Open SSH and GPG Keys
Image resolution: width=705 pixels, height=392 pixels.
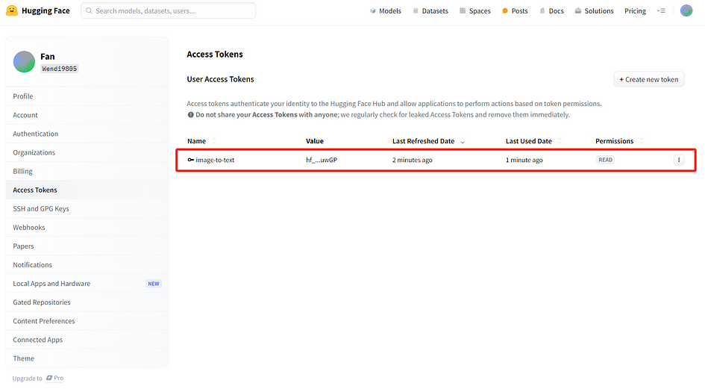point(87,209)
